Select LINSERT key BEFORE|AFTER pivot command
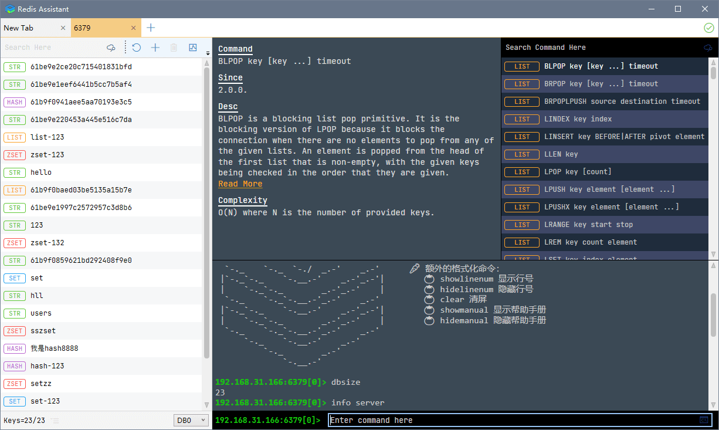Viewport: 719px width, 430px height. 605,137
